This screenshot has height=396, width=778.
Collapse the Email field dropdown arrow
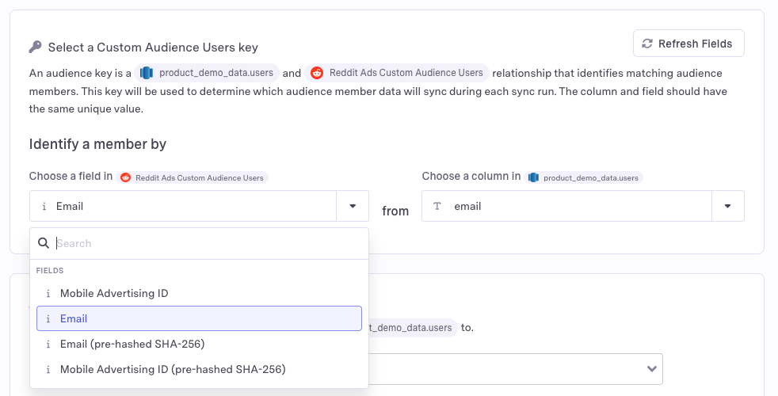(353, 206)
